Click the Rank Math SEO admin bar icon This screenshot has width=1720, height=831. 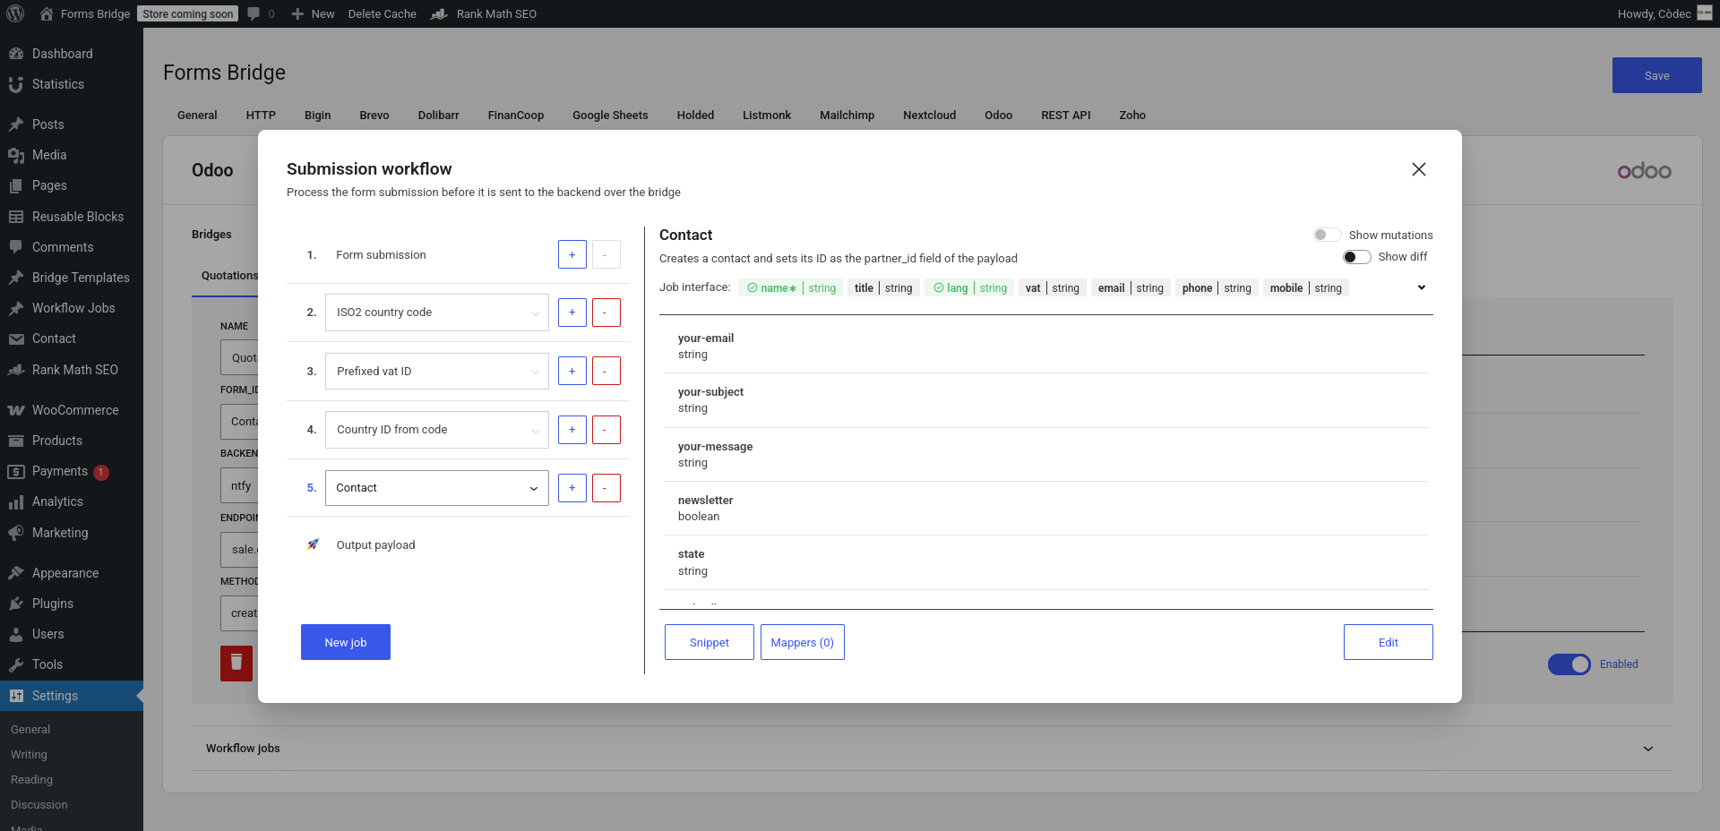pos(439,13)
